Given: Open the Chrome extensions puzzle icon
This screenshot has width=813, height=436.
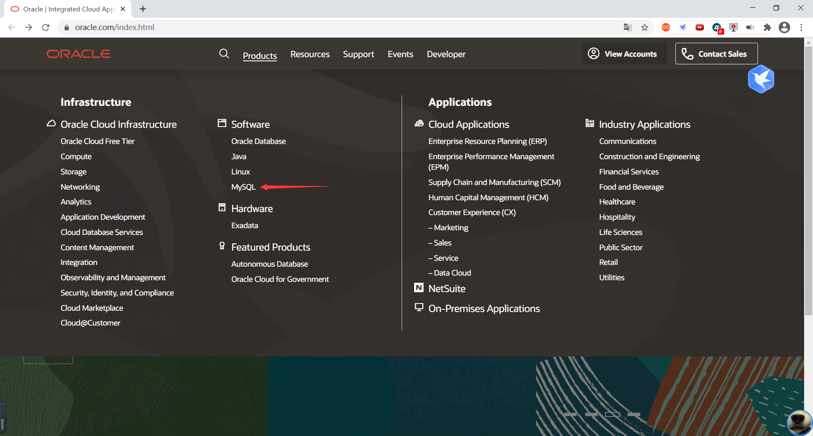Looking at the screenshot, I should pyautogui.click(x=767, y=27).
